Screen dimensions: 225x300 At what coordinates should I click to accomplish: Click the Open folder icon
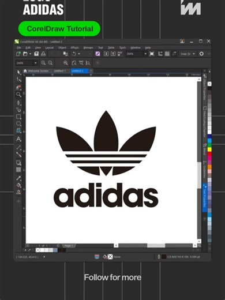point(25,54)
